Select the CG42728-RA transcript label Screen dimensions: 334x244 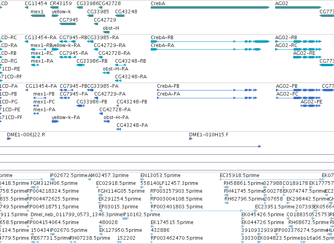click(114, 53)
